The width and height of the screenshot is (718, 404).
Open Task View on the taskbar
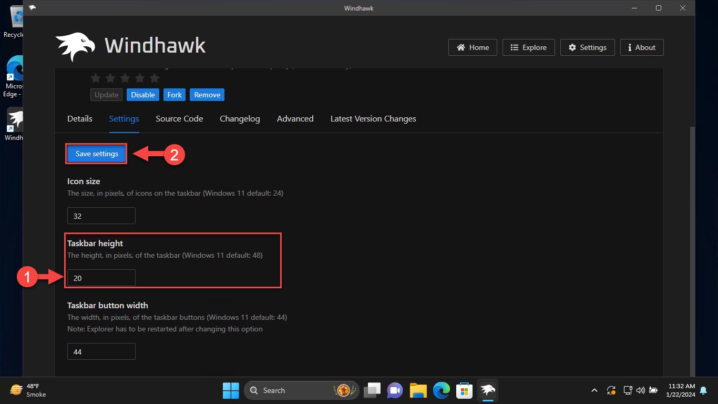[x=373, y=390]
